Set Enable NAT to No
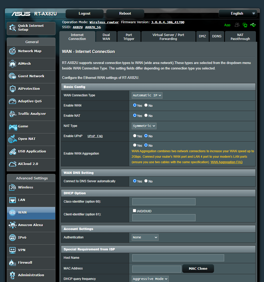Viewport: 264px width, 282px height. pos(146,115)
